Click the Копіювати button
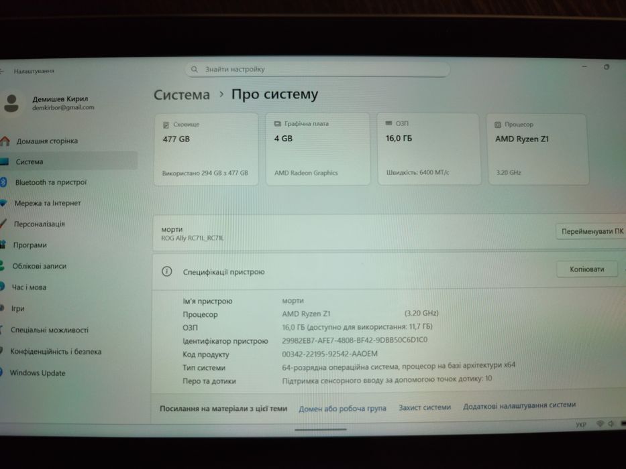This screenshot has height=469, width=626. click(587, 269)
